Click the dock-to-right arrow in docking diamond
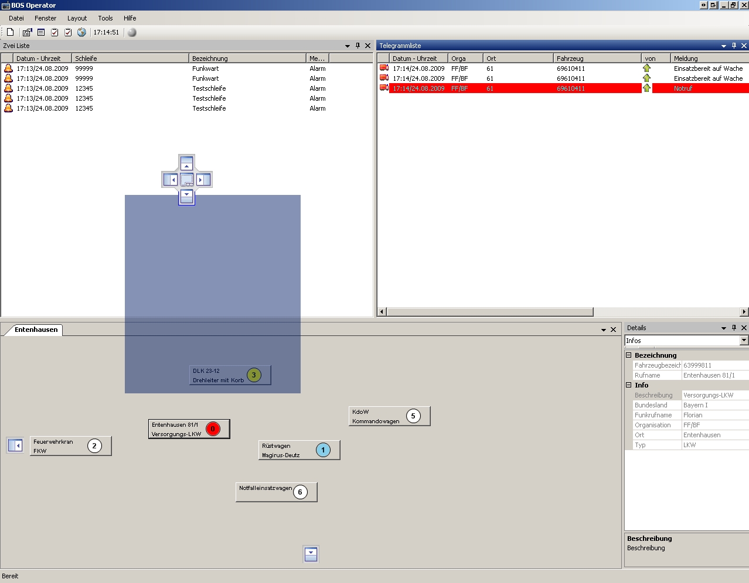Viewport: 749px width, 583px height. pyautogui.click(x=203, y=180)
